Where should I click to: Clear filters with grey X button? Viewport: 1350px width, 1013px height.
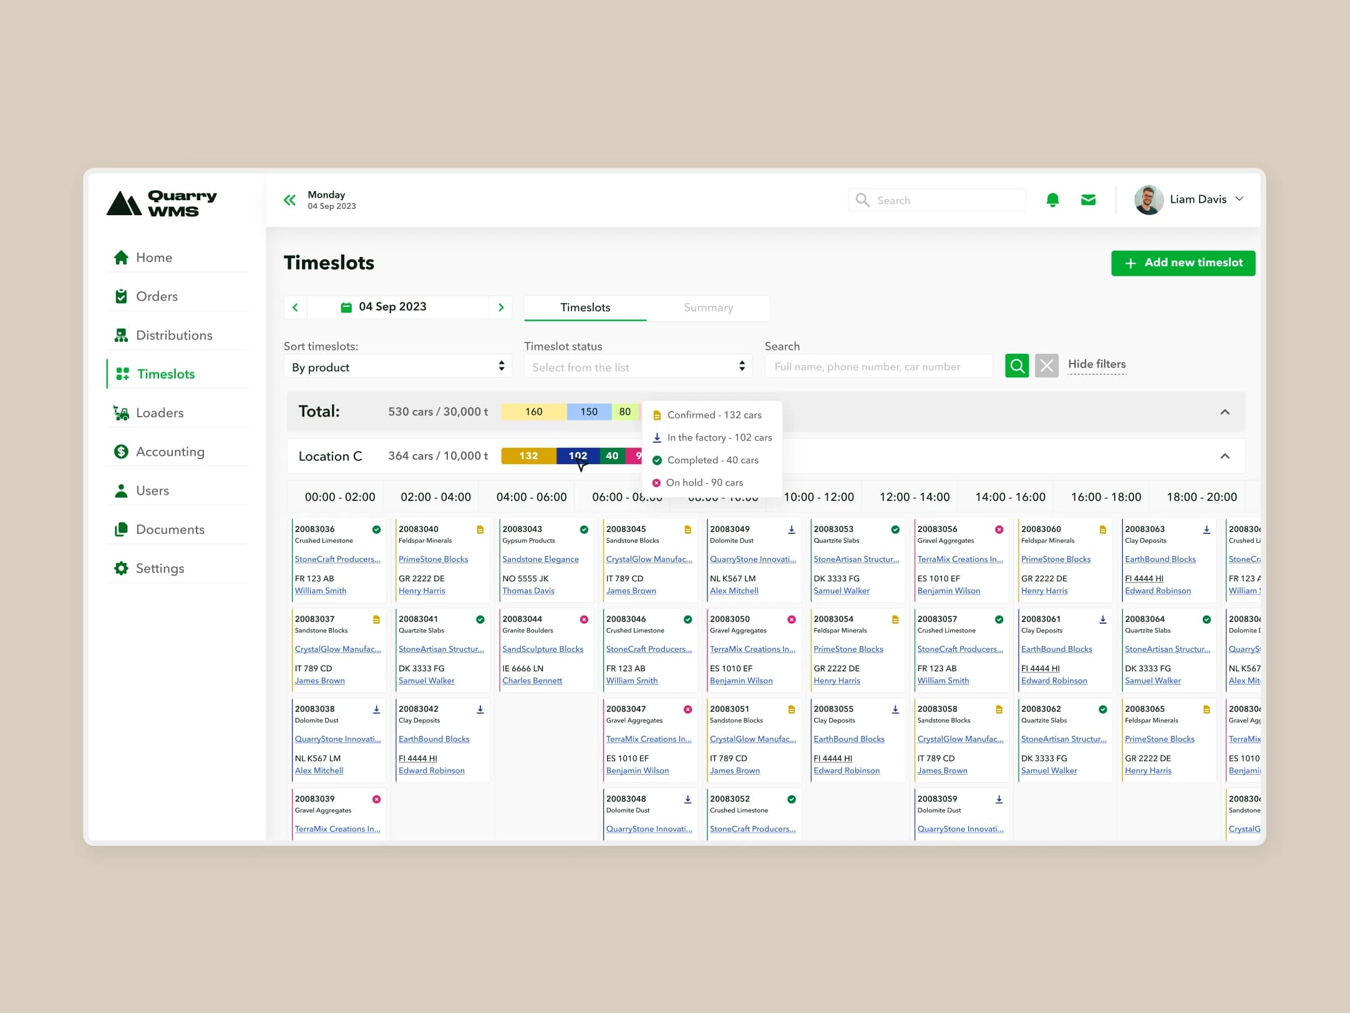[1047, 366]
